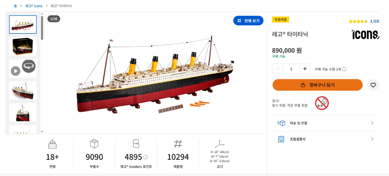Click the LEGO Icons brand logo
Screen dimensions: 389x176
click(x=365, y=35)
